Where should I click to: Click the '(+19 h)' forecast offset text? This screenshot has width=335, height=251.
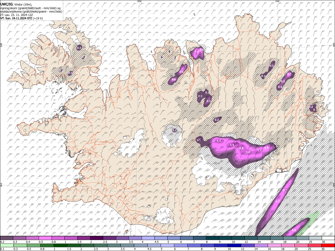click(x=38, y=18)
